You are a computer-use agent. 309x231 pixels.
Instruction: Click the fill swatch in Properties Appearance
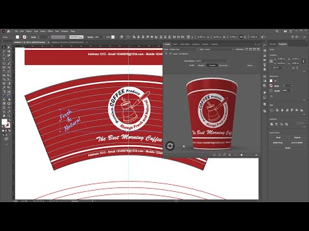pyautogui.click(x=271, y=81)
